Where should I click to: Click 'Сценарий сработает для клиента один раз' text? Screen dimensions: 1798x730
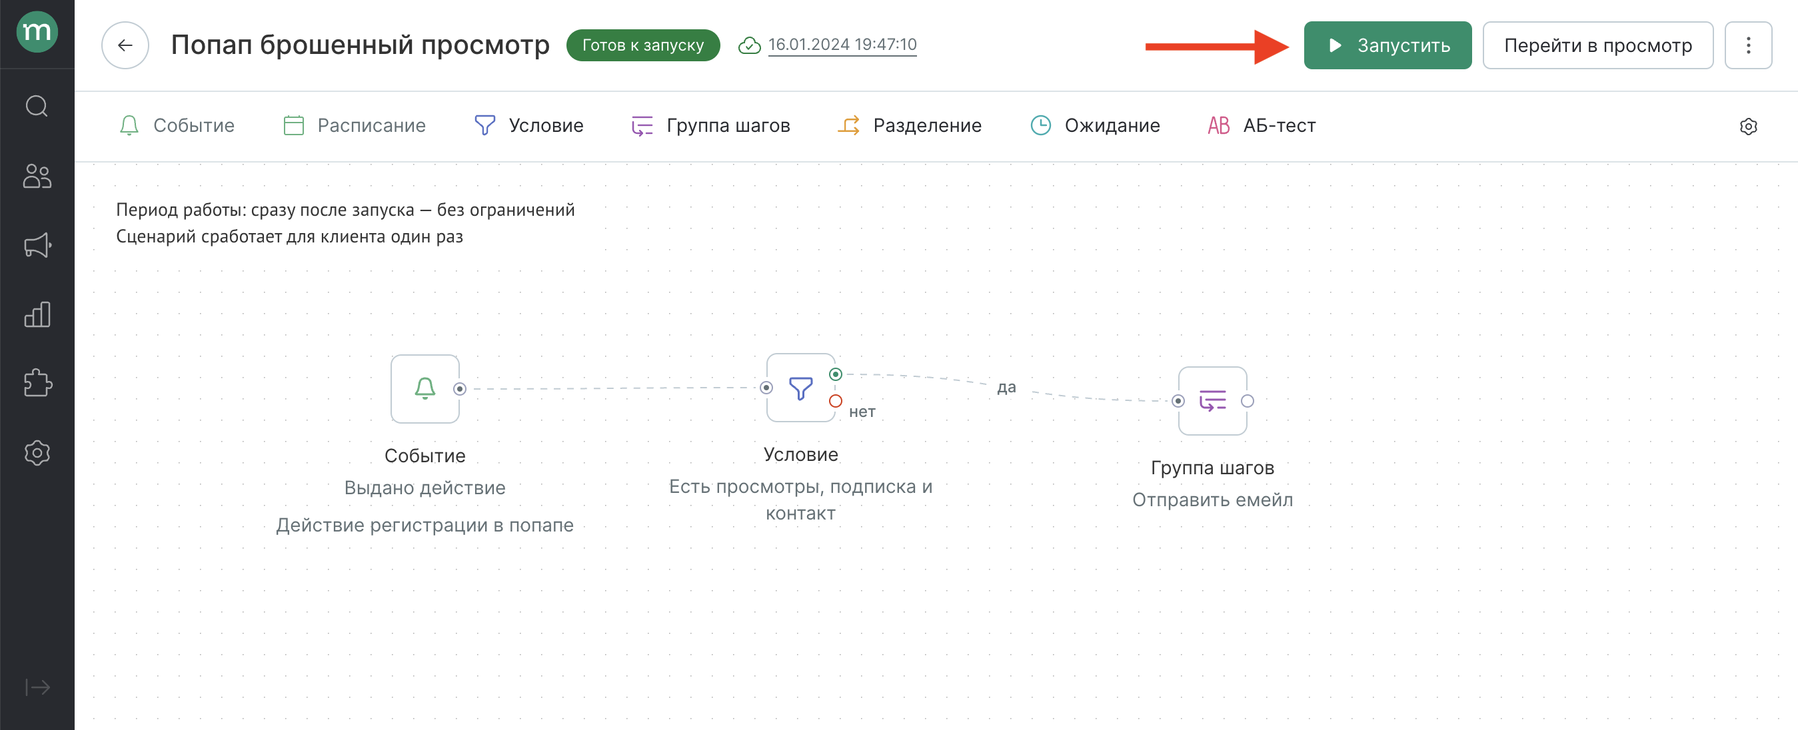point(289,236)
